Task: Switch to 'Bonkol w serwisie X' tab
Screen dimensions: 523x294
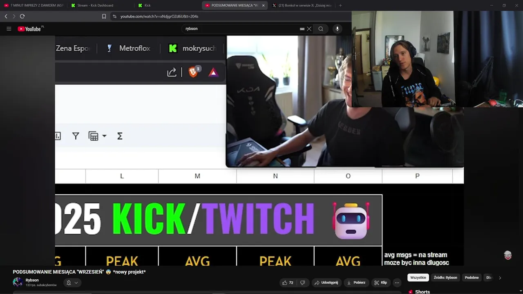Action: pyautogui.click(x=302, y=5)
